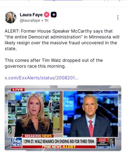
Task: Click the pink verified checkmark badge
Action: 47,15
